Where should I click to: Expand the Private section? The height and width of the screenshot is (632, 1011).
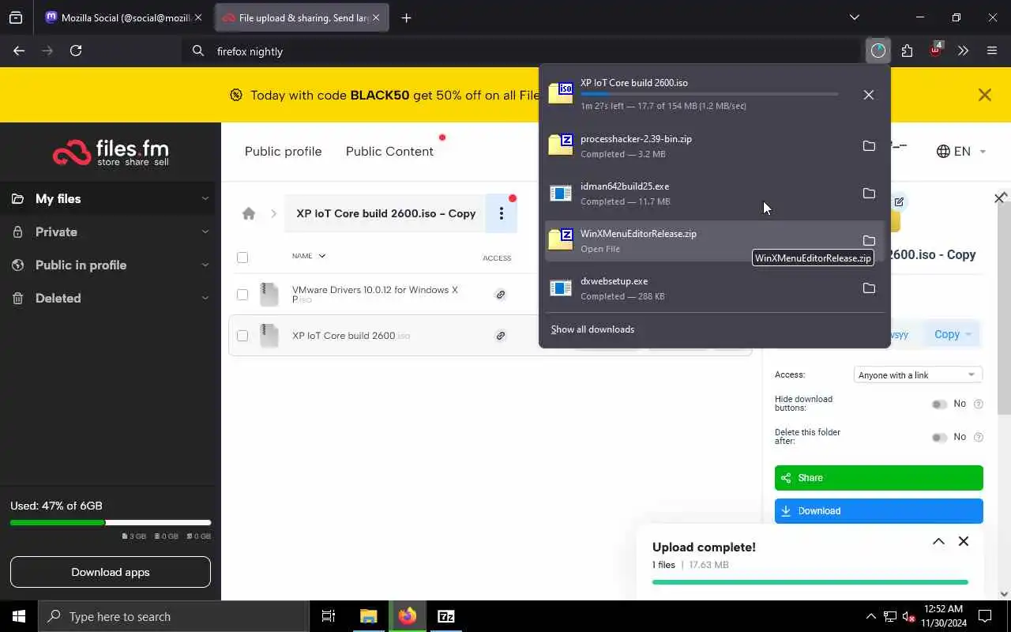tap(205, 232)
